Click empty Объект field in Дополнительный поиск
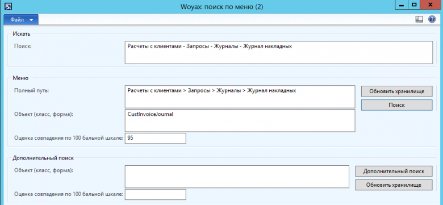 point(237,177)
